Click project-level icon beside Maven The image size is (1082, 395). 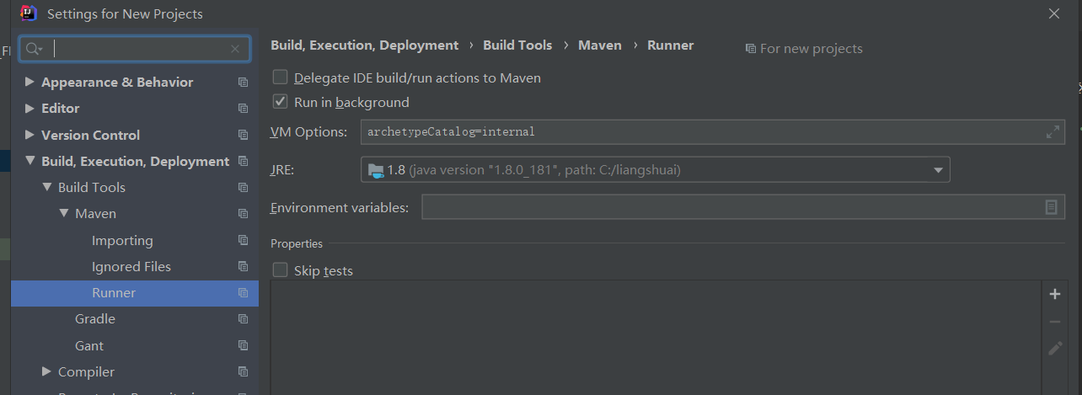(x=243, y=214)
